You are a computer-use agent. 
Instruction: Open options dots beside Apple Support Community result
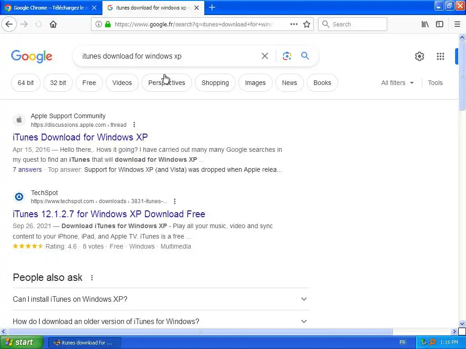point(134,125)
